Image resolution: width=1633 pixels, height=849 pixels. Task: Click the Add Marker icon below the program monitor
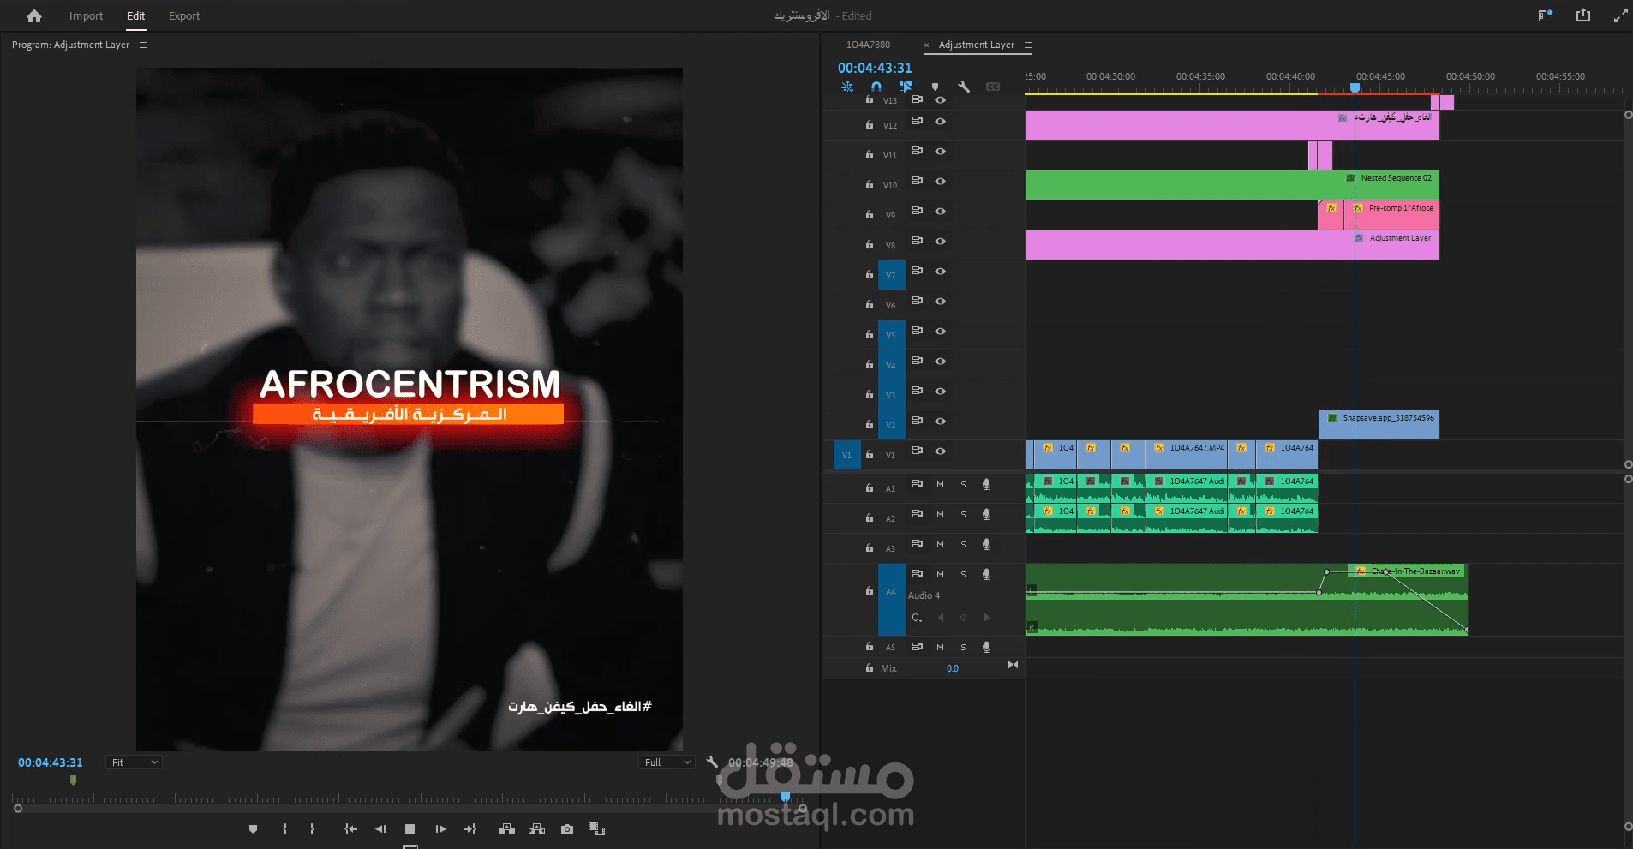tap(252, 828)
